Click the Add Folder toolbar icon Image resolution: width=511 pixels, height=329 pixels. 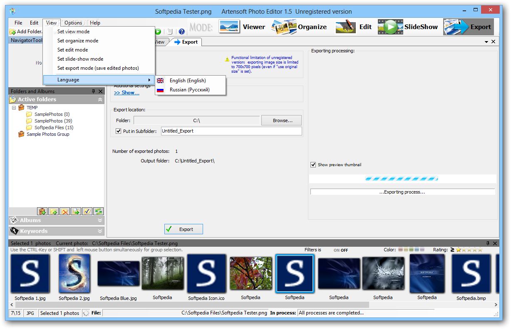(12, 32)
